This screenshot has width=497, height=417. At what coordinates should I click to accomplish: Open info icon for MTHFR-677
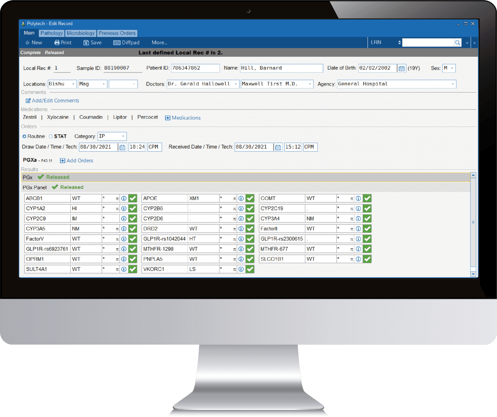[x=358, y=249]
